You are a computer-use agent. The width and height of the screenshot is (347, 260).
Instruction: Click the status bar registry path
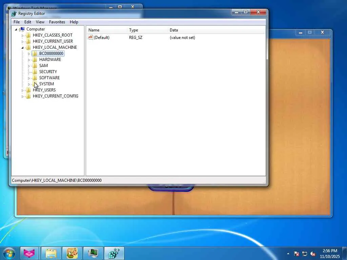[x=57, y=180]
